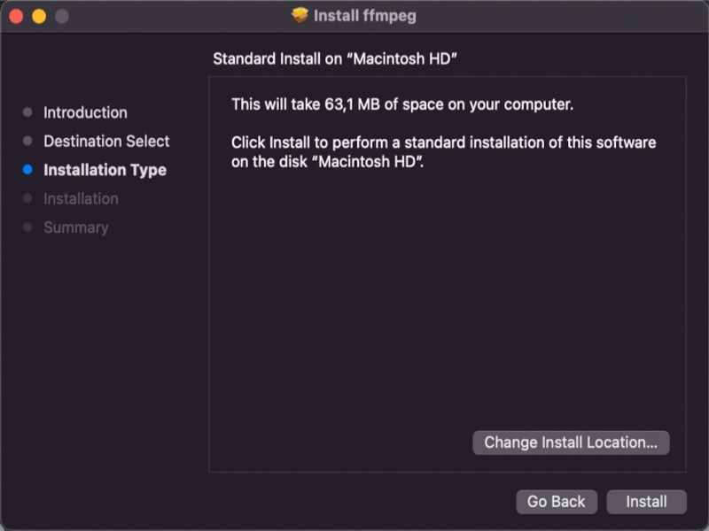Click the bullet beside Destination Select
Viewport: 709px width, 531px height.
point(29,141)
